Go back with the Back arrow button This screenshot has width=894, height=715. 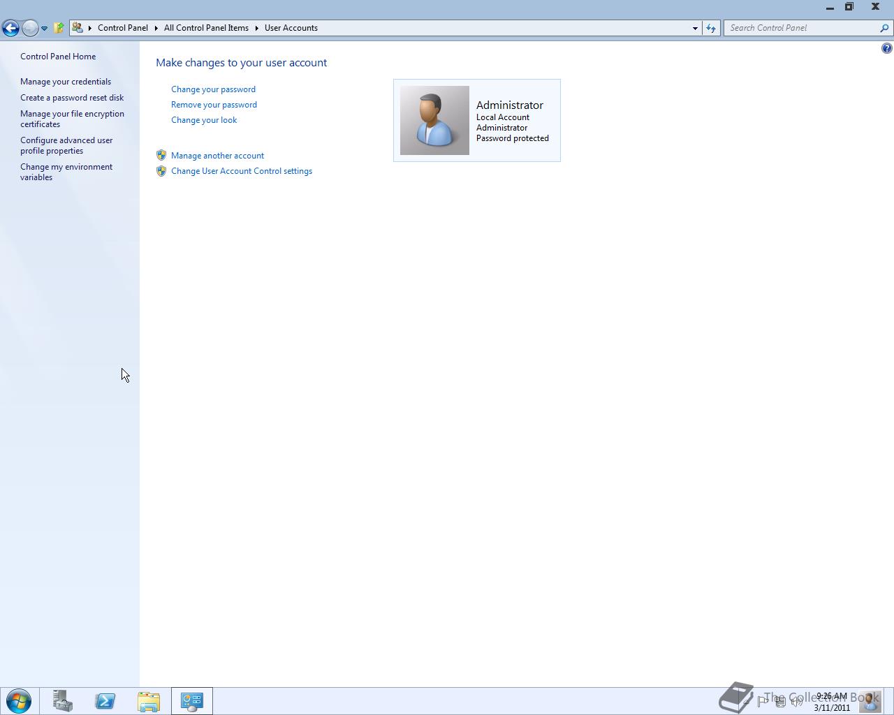click(10, 28)
